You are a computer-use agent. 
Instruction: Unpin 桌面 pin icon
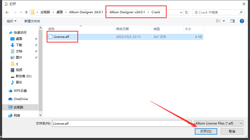(36, 39)
